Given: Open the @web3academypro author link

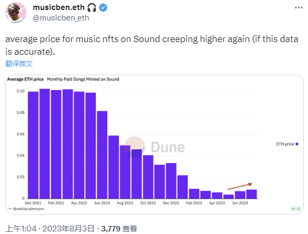Looking at the screenshot, I should (x=28, y=209).
